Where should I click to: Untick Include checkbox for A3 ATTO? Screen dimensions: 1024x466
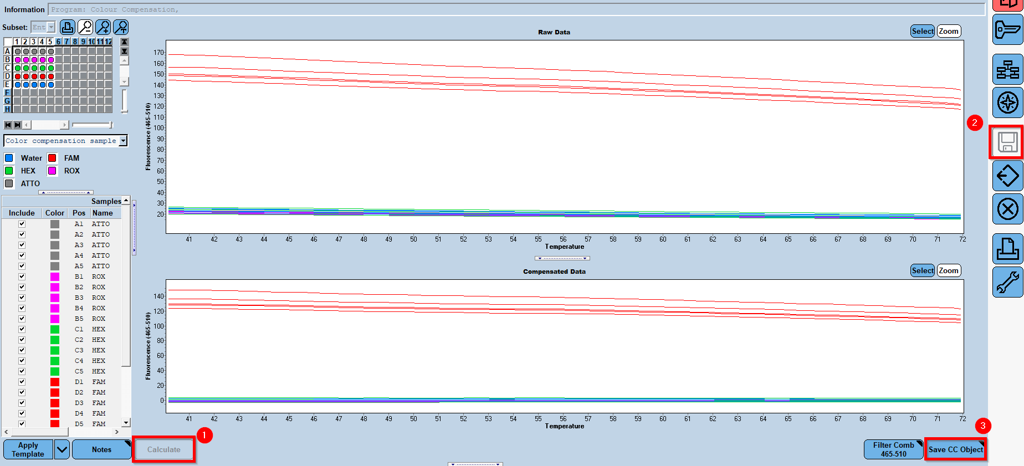tap(22, 245)
